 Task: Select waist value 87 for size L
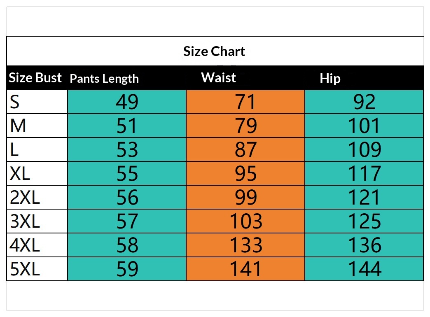(245, 150)
